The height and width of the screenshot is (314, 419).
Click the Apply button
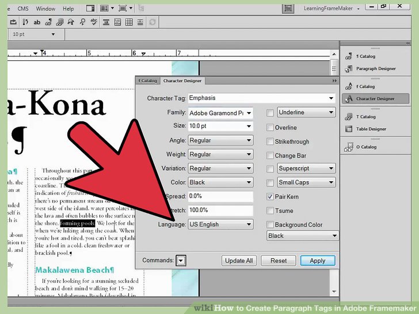click(x=317, y=261)
